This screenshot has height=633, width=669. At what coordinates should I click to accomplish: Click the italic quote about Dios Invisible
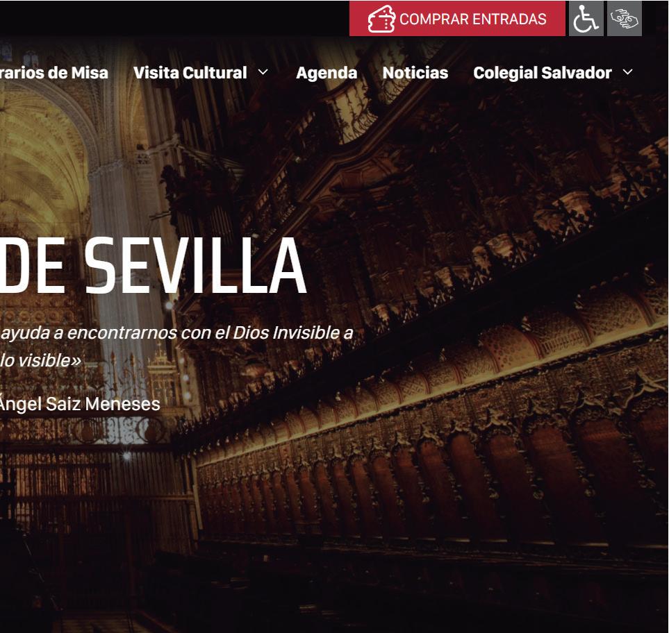click(176, 332)
